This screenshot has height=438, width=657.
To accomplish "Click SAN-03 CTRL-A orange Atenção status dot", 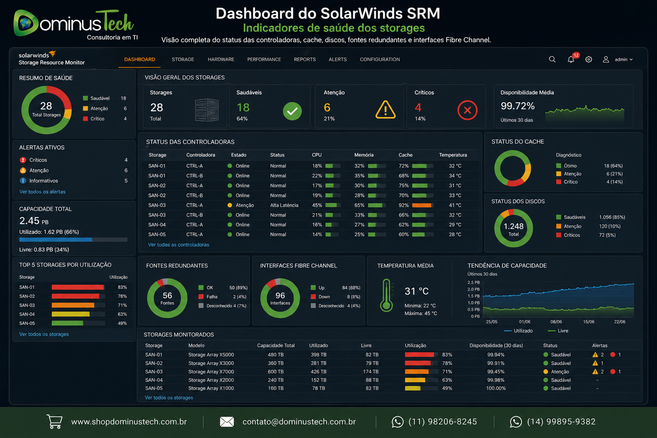I will (230, 205).
